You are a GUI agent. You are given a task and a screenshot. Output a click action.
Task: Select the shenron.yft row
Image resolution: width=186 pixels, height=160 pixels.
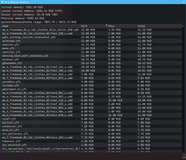pyautogui.click(x=92, y=44)
